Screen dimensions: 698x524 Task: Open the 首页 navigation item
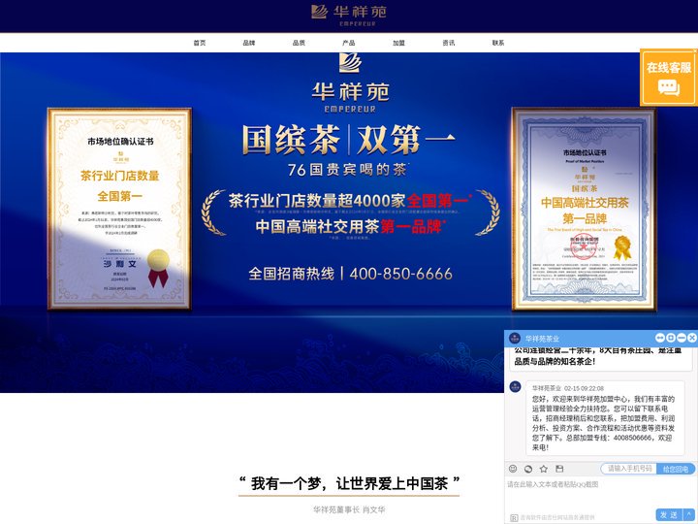click(200, 43)
